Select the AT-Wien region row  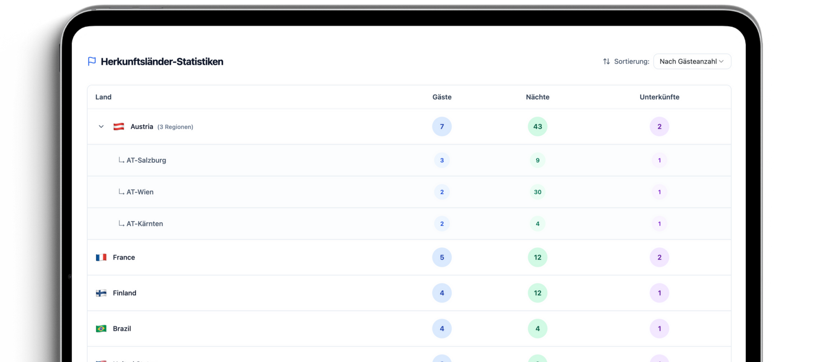point(409,192)
